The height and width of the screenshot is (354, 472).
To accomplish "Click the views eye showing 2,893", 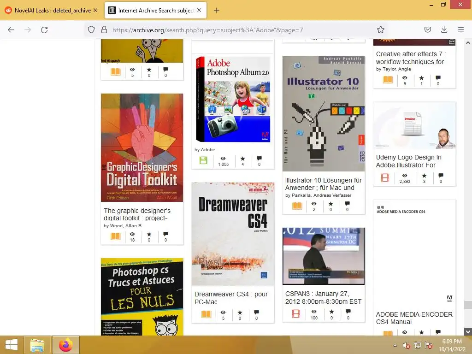I will (405, 176).
